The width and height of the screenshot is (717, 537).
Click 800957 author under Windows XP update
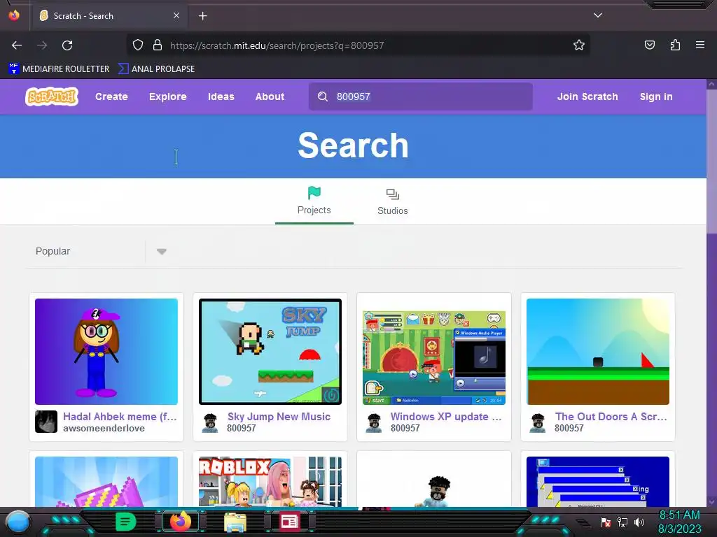405,429
